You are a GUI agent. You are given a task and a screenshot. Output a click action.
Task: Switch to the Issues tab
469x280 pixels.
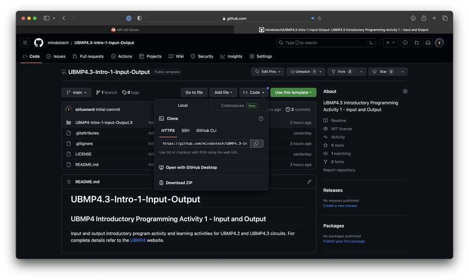pyautogui.click(x=56, y=56)
